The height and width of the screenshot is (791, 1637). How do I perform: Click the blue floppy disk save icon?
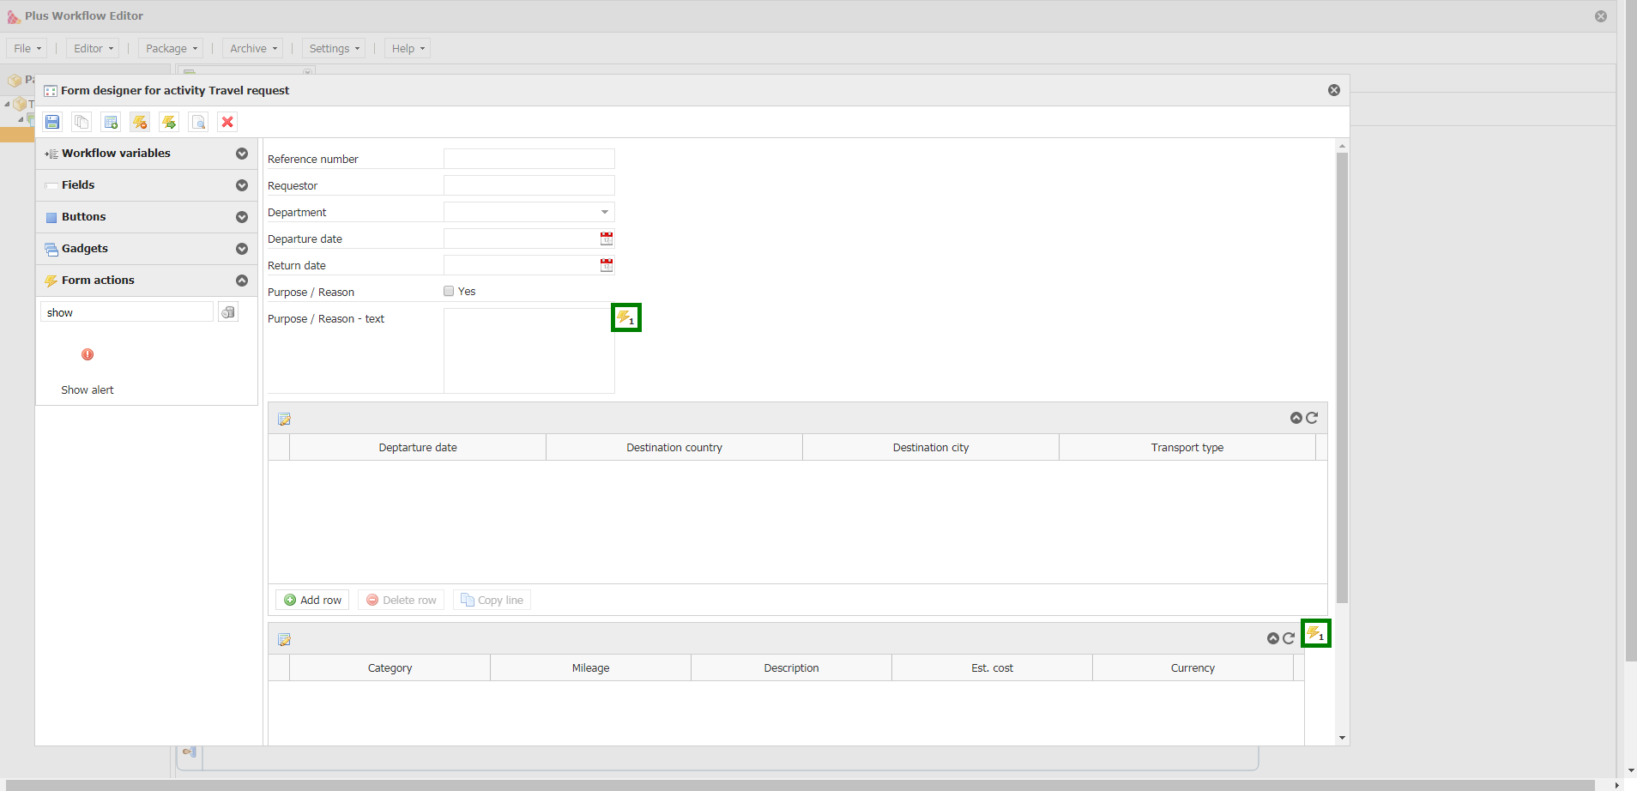[52, 122]
